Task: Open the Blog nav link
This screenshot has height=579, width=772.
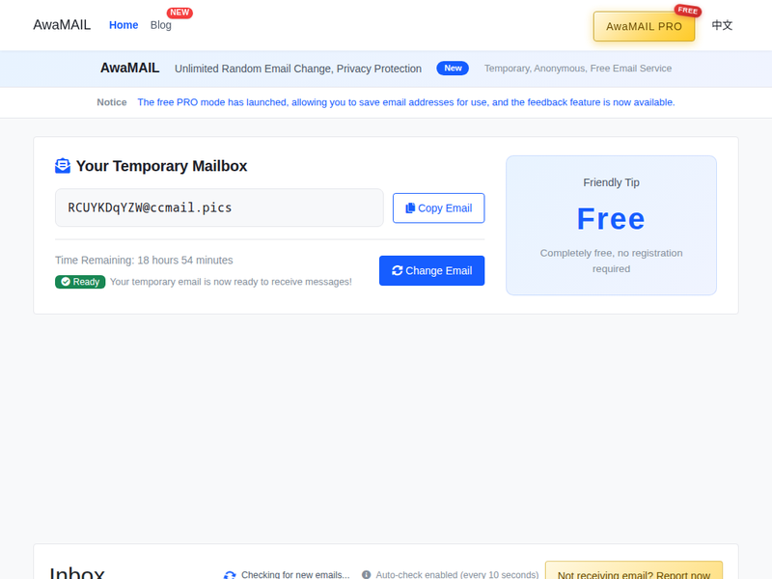Action: click(x=161, y=25)
